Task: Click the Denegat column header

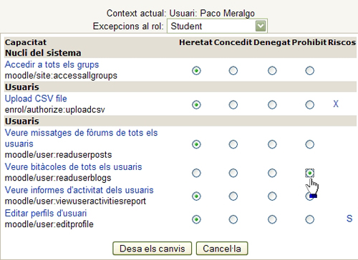Action: (272, 42)
